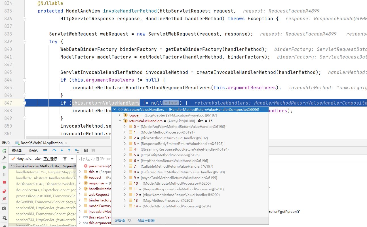Click the frames filter funnel icon

click(65, 159)
